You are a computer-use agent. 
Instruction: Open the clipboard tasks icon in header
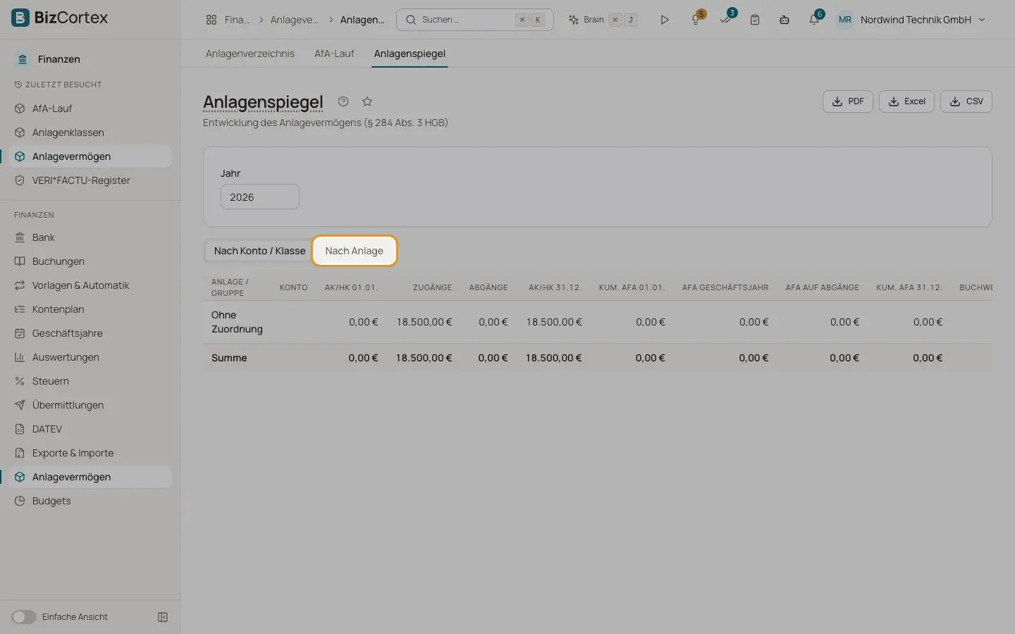click(x=755, y=20)
